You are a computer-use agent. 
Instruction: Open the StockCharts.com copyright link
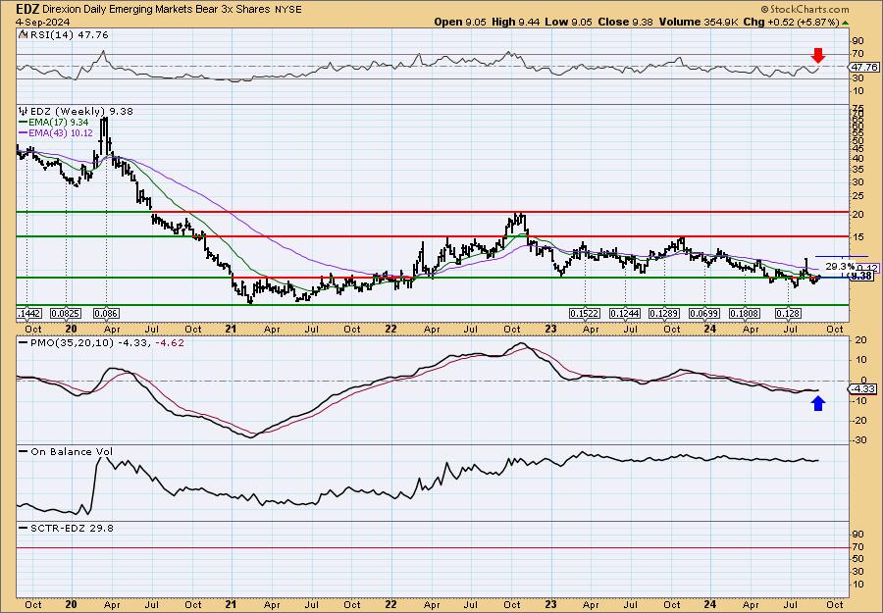coord(805,10)
